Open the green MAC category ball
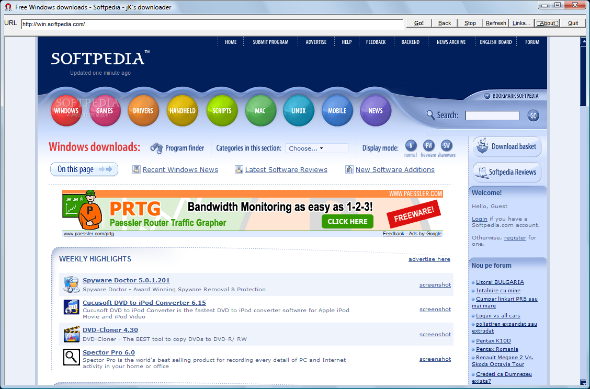Viewport: 590px width, 389px height. tap(260, 111)
